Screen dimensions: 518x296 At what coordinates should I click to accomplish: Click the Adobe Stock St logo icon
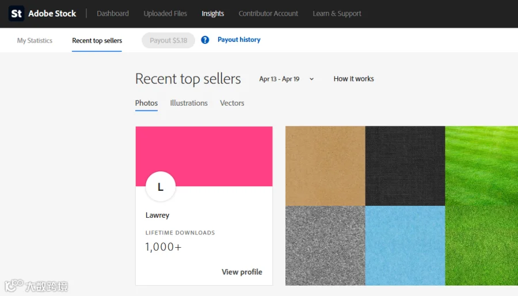(x=16, y=14)
